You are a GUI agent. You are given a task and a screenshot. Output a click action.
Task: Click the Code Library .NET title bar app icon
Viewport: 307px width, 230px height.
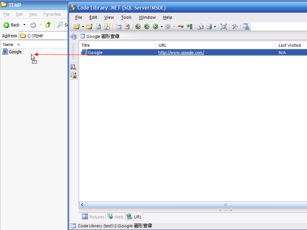[73, 8]
